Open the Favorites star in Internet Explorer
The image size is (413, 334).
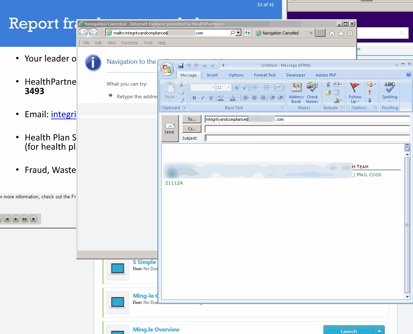(341, 33)
